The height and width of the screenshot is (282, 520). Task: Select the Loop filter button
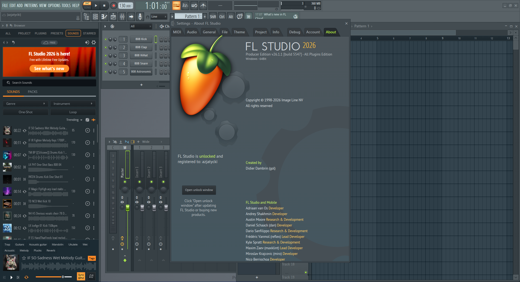(x=73, y=112)
